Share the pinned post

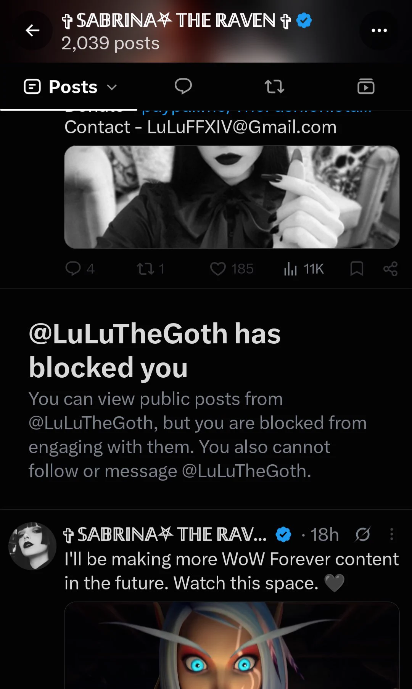390,269
